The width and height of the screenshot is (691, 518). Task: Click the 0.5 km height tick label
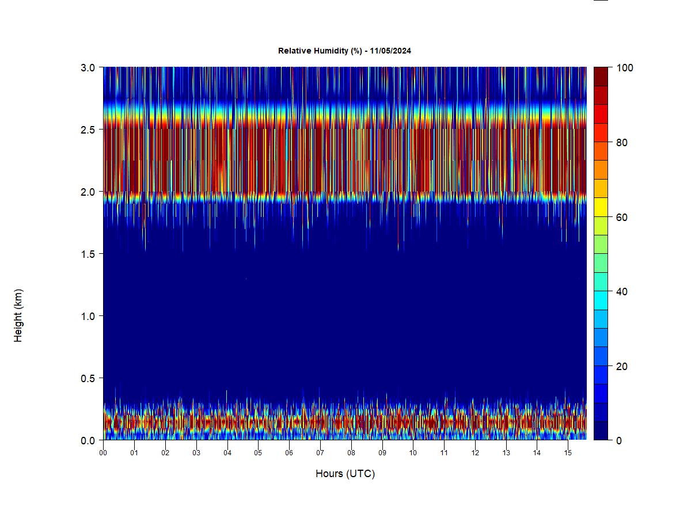(88, 378)
